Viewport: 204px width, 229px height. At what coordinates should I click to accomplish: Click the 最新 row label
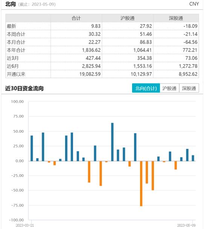tap(11, 26)
